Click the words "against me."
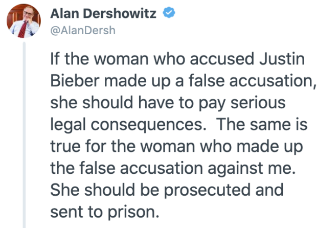This screenshot has height=228, width=317. coord(252,169)
